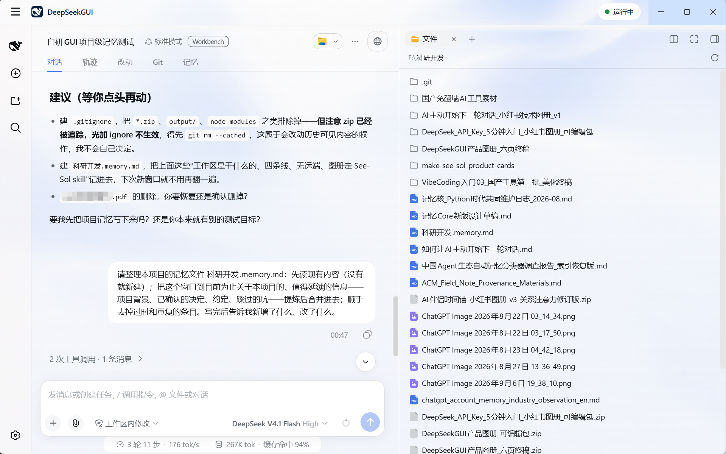Click the folder open button in header

click(322, 41)
